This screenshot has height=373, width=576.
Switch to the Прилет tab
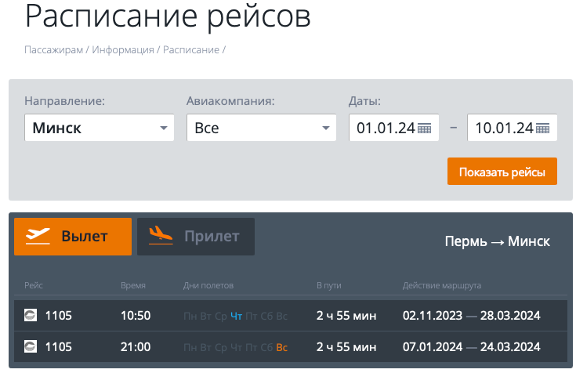pos(196,237)
